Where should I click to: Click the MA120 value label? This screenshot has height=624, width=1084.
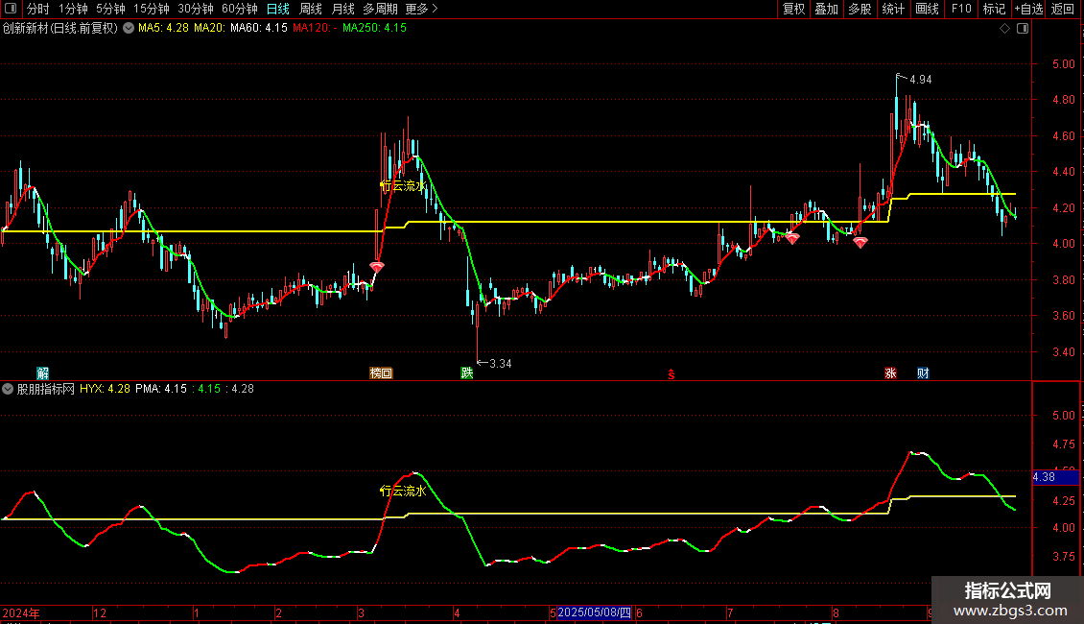click(315, 29)
